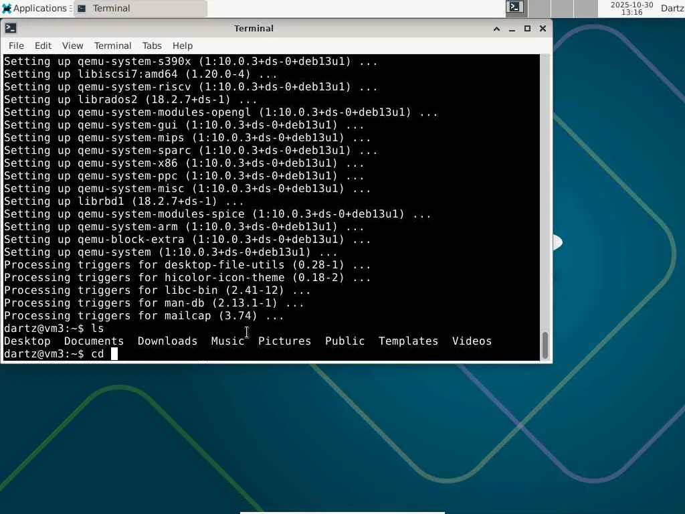This screenshot has width=685, height=514.
Task: Click the terminal icon in the title bar
Action: pos(11,28)
